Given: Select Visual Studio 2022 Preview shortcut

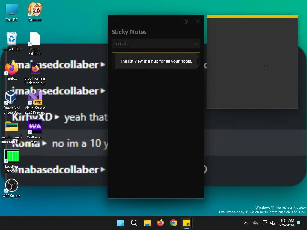Looking at the screenshot, I should 35,102.
